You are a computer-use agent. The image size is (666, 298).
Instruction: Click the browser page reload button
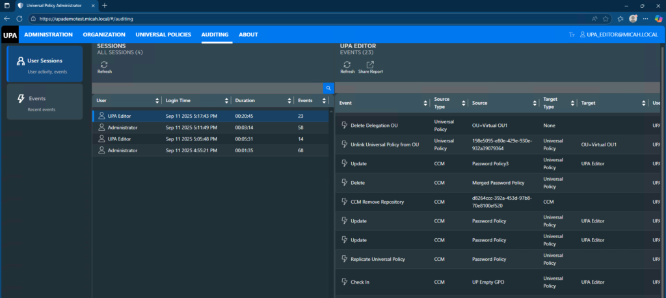[20, 19]
